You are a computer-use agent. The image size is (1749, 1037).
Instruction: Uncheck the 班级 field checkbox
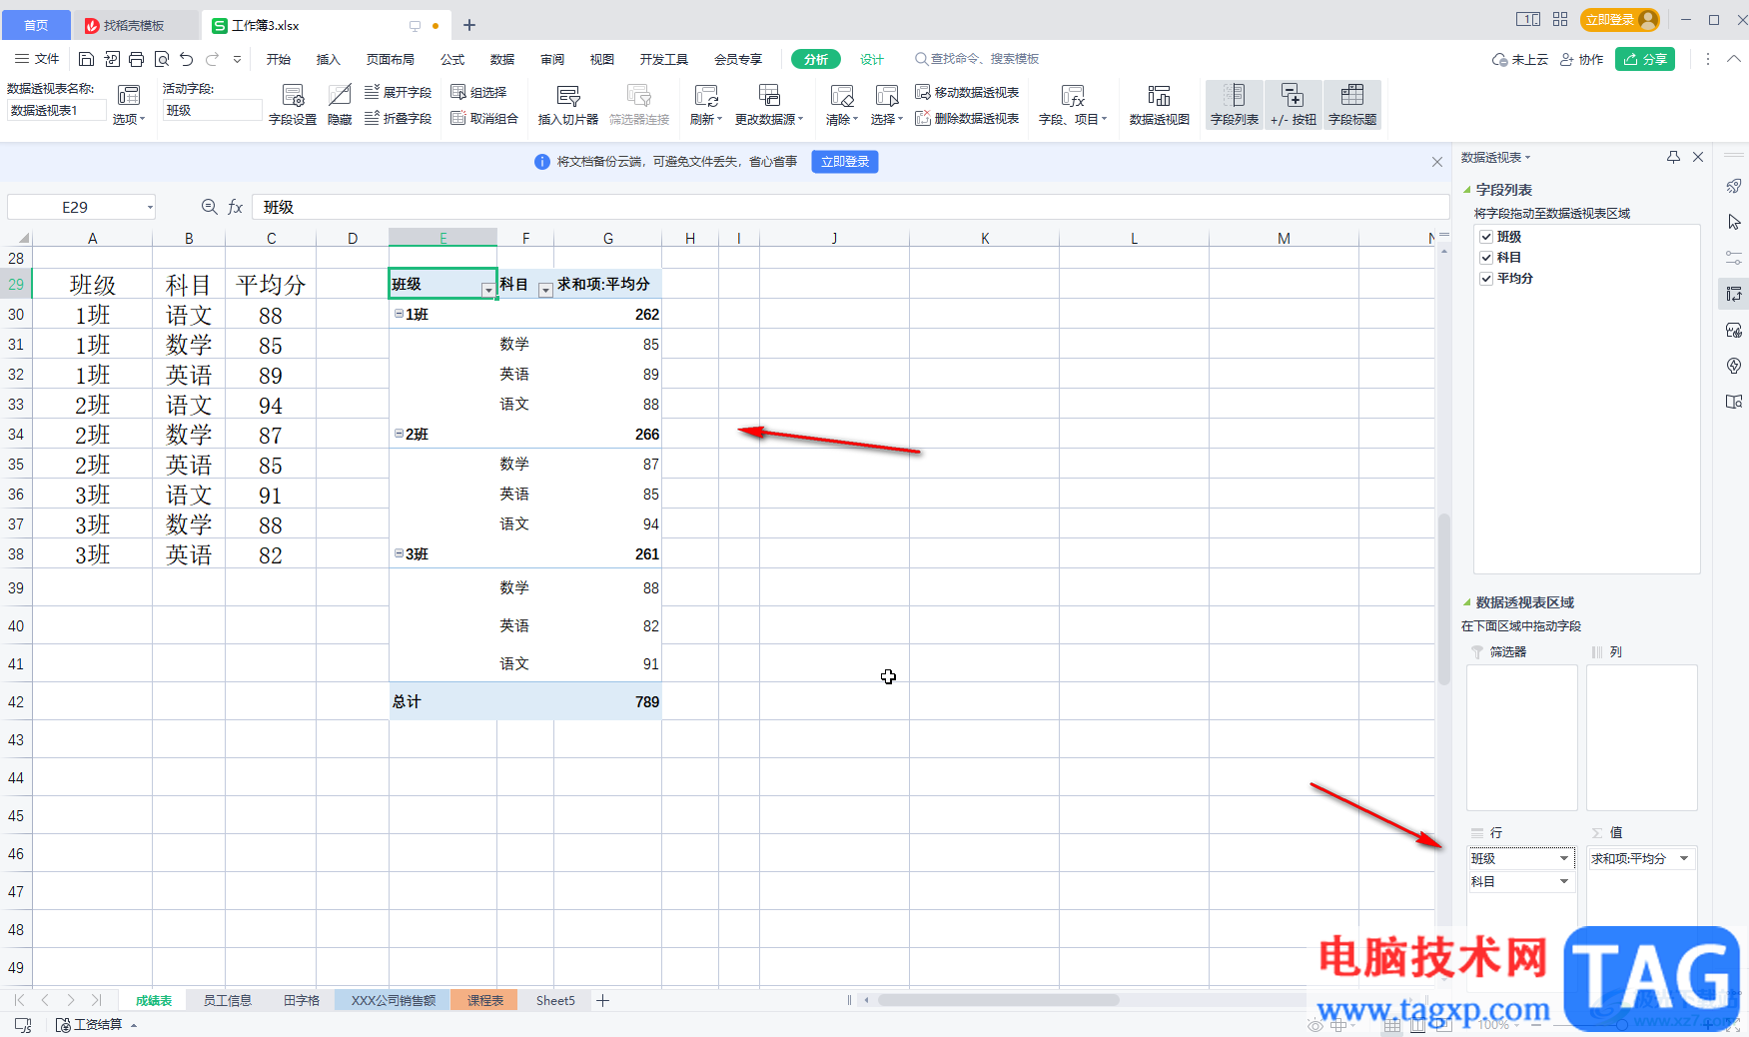1486,237
